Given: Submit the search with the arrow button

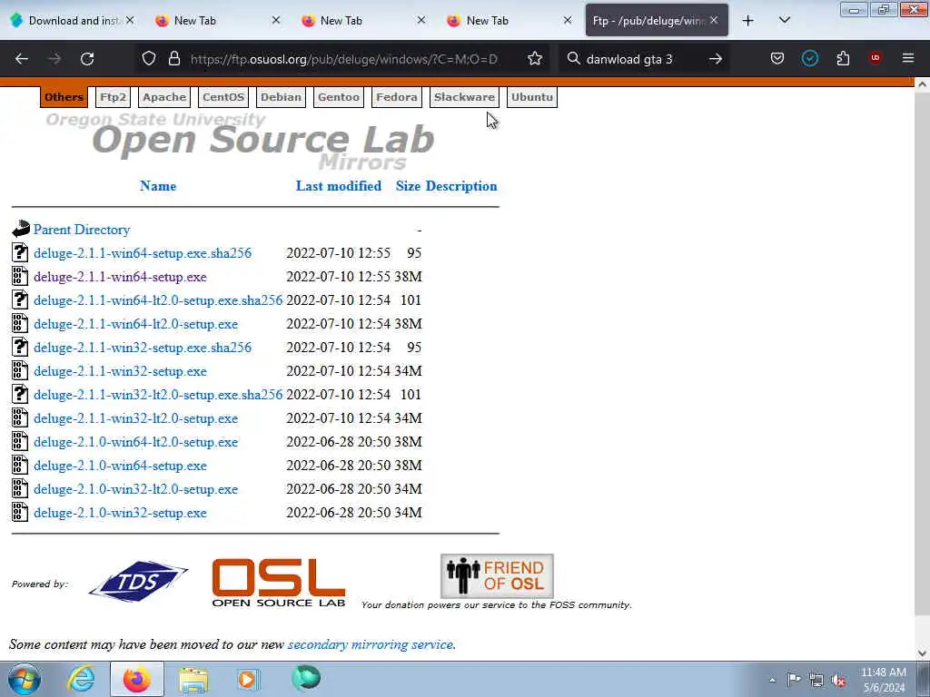Looking at the screenshot, I should (716, 59).
